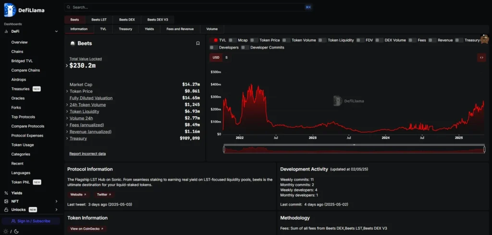Open Top Protocols in the sidebar
This screenshot has height=235, width=492.
23,117
